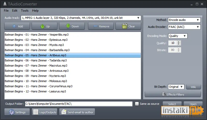Select track 08 Antrozous.mp3
This screenshot has width=207, height=120.
click(x=73, y=71)
